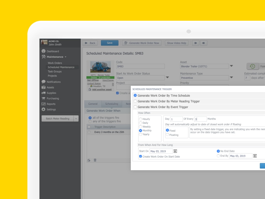Viewport: 265px width, 199px height.
Task: Open the Settings gear icon
Action: coord(43,109)
